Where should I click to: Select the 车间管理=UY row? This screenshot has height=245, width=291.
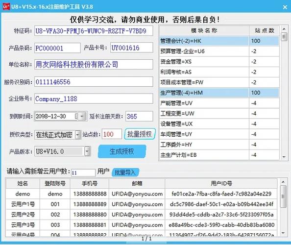point(219,134)
